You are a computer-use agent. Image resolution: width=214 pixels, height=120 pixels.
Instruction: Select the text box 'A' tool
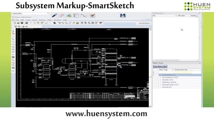pos(13,57)
